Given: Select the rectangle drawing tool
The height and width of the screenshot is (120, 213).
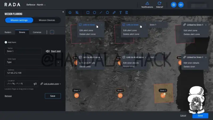Looking at the screenshot, I should 88,13.
